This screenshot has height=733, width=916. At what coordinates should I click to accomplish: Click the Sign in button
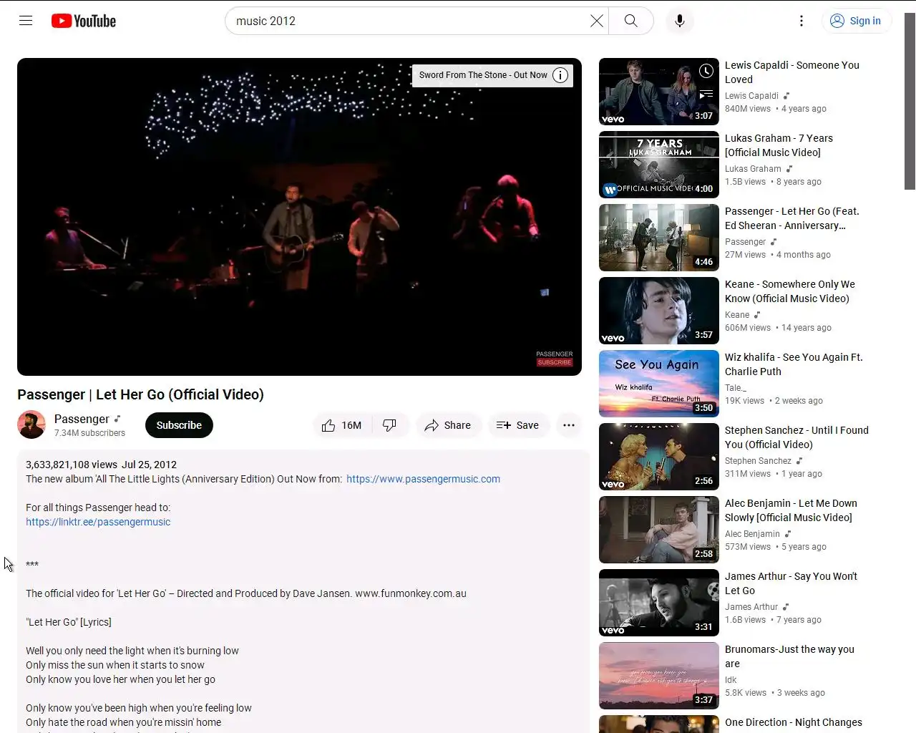pos(856,21)
